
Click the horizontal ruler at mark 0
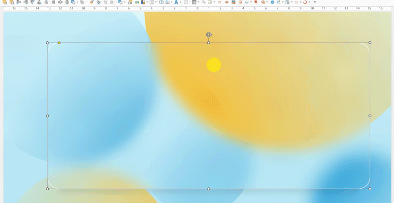pyautogui.click(x=197, y=8)
